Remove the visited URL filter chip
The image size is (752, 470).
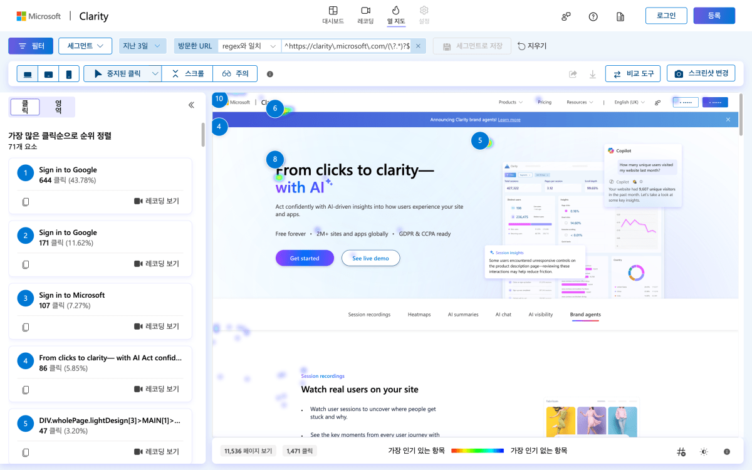(x=419, y=46)
